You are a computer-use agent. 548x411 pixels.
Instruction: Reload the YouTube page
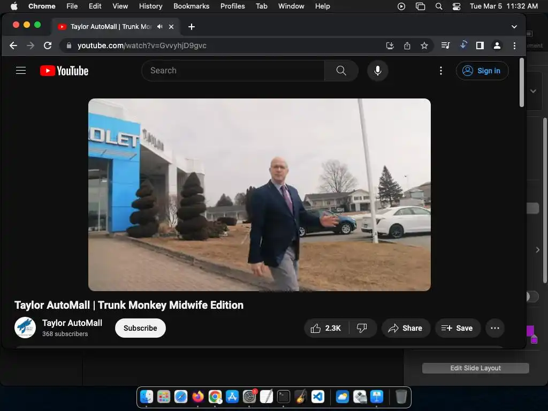48,45
